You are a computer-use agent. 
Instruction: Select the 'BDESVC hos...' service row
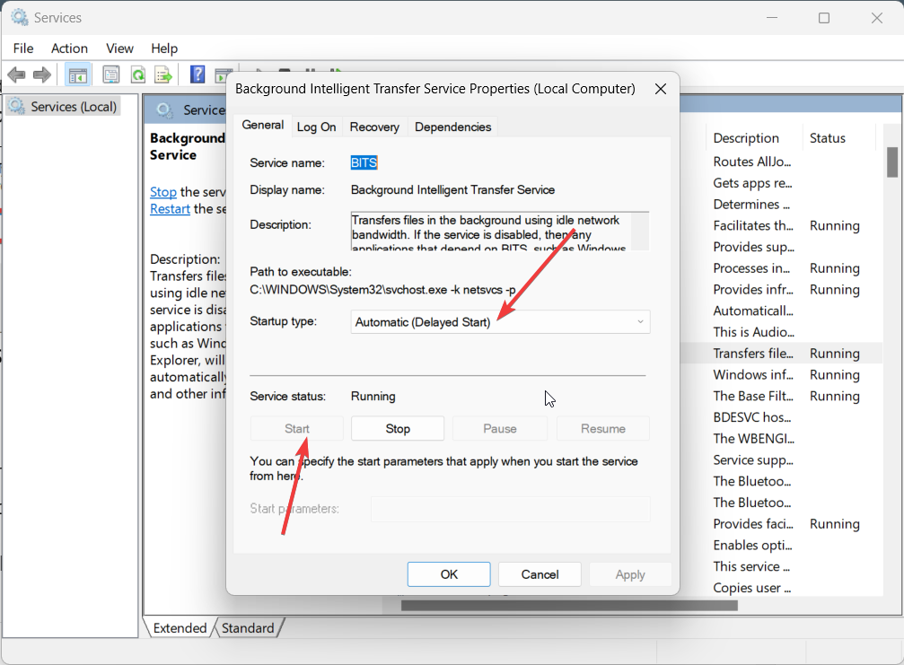pyautogui.click(x=781, y=418)
